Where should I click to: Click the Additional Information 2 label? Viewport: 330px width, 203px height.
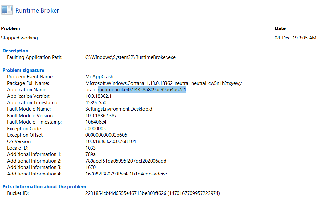click(x=34, y=161)
